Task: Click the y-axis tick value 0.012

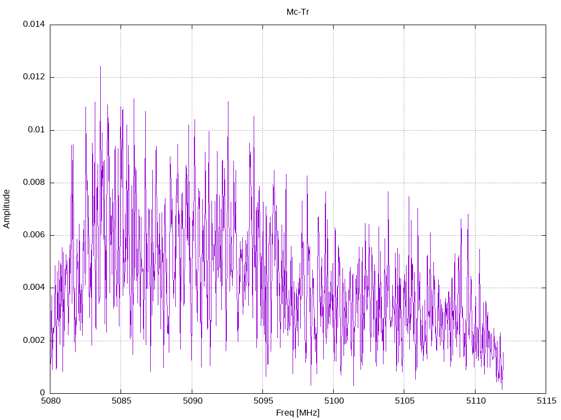Action: [x=34, y=77]
